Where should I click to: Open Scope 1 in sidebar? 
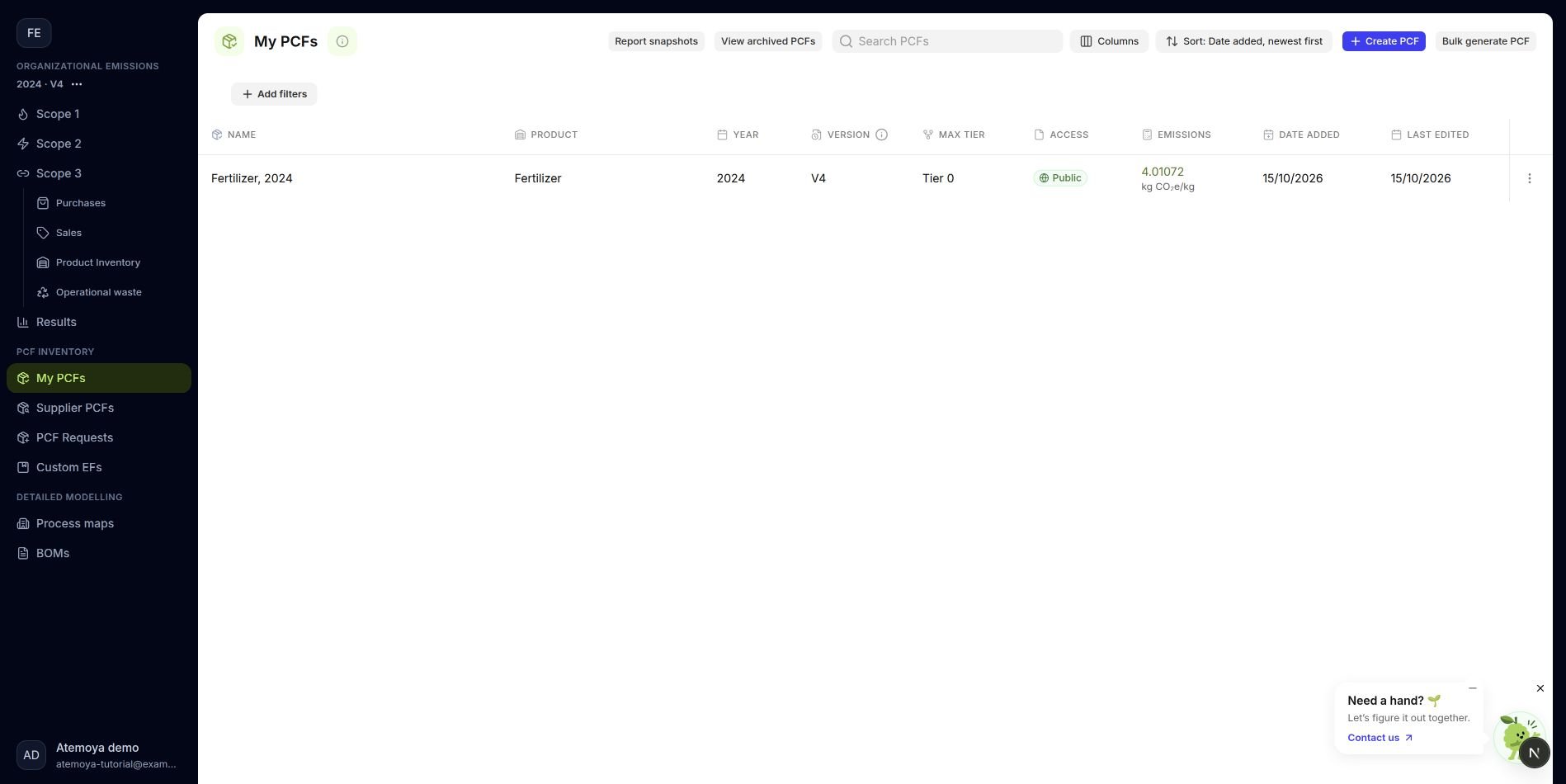click(99, 114)
